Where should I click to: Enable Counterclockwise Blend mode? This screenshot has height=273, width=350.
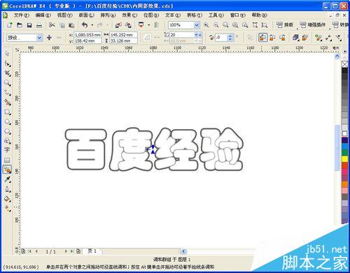tap(282, 38)
